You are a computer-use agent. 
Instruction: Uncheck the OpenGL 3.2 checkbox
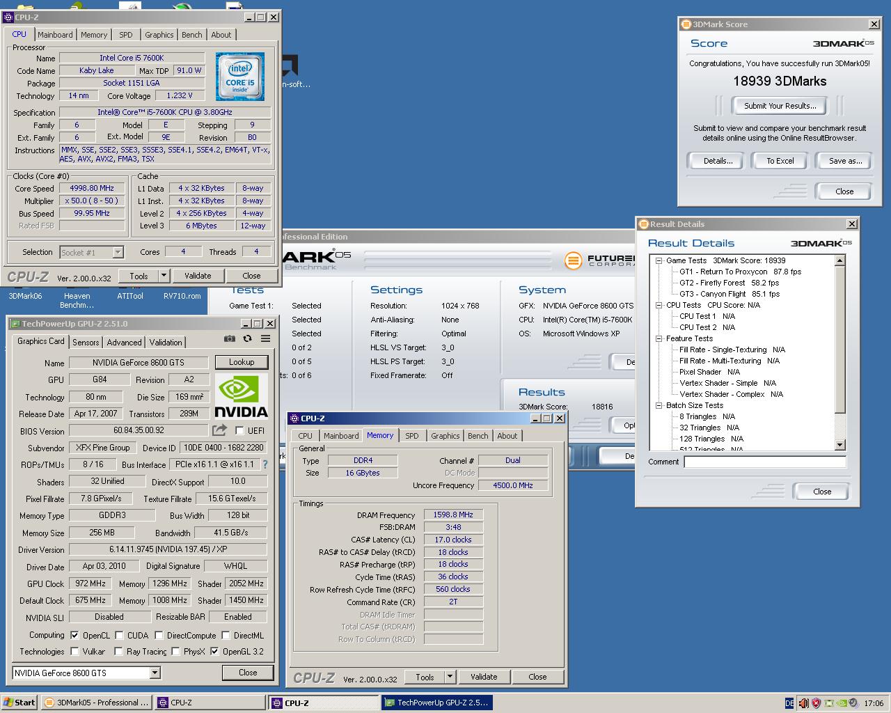214,652
